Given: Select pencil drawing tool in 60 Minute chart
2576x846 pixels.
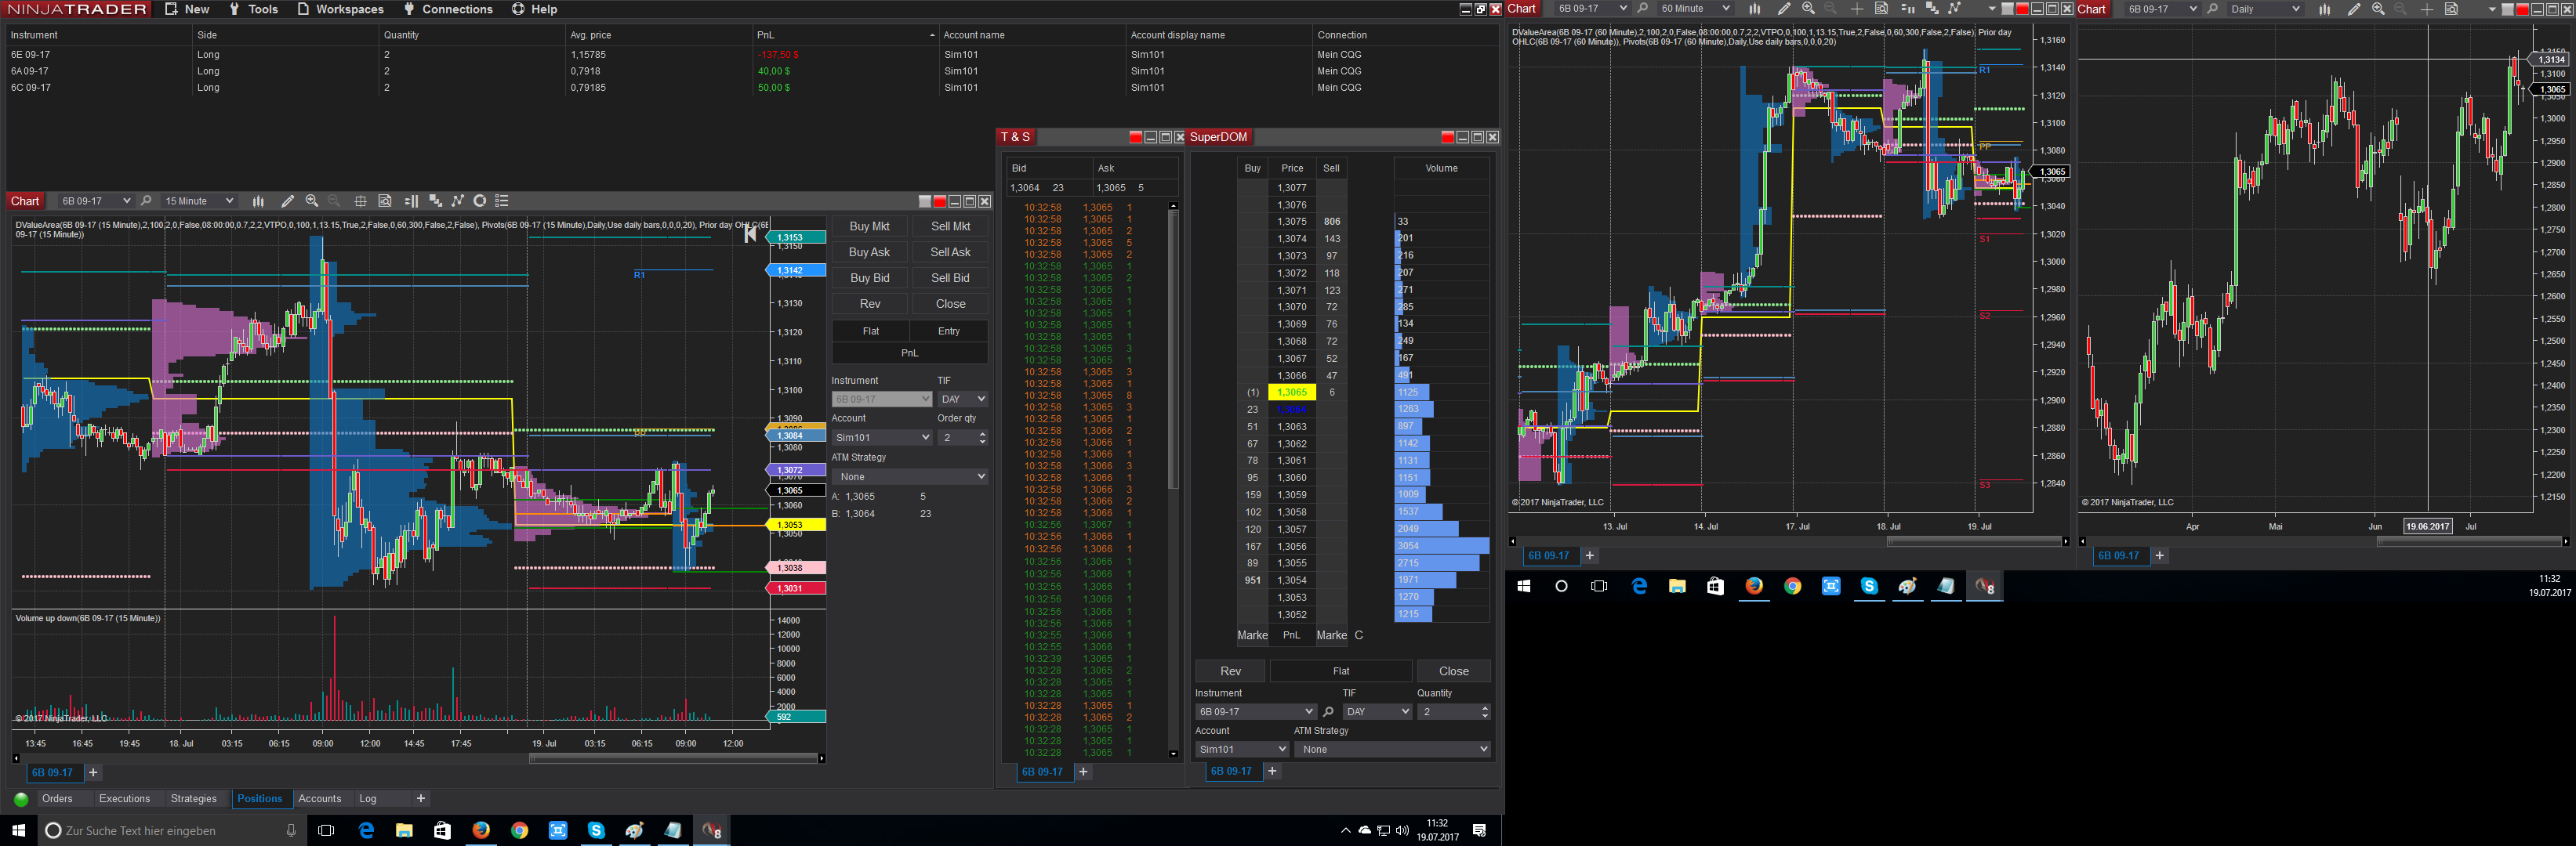Looking at the screenshot, I should tap(1784, 9).
